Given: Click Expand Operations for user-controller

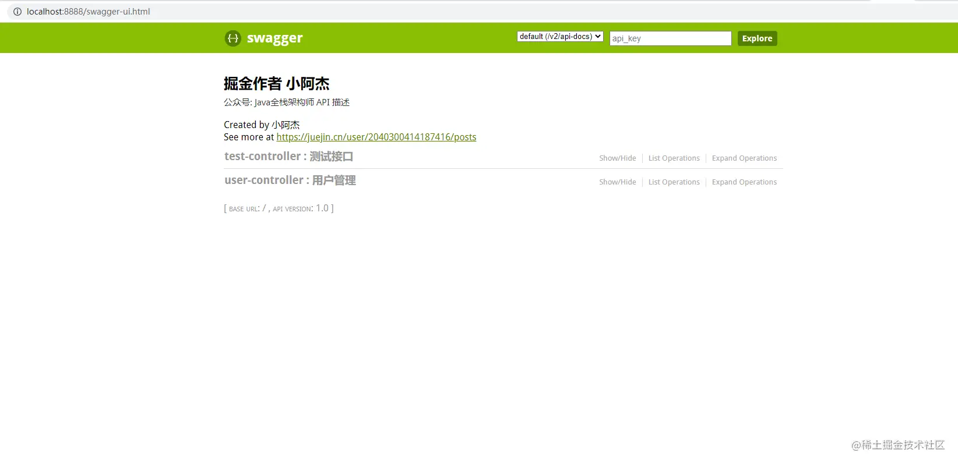Looking at the screenshot, I should click(744, 182).
